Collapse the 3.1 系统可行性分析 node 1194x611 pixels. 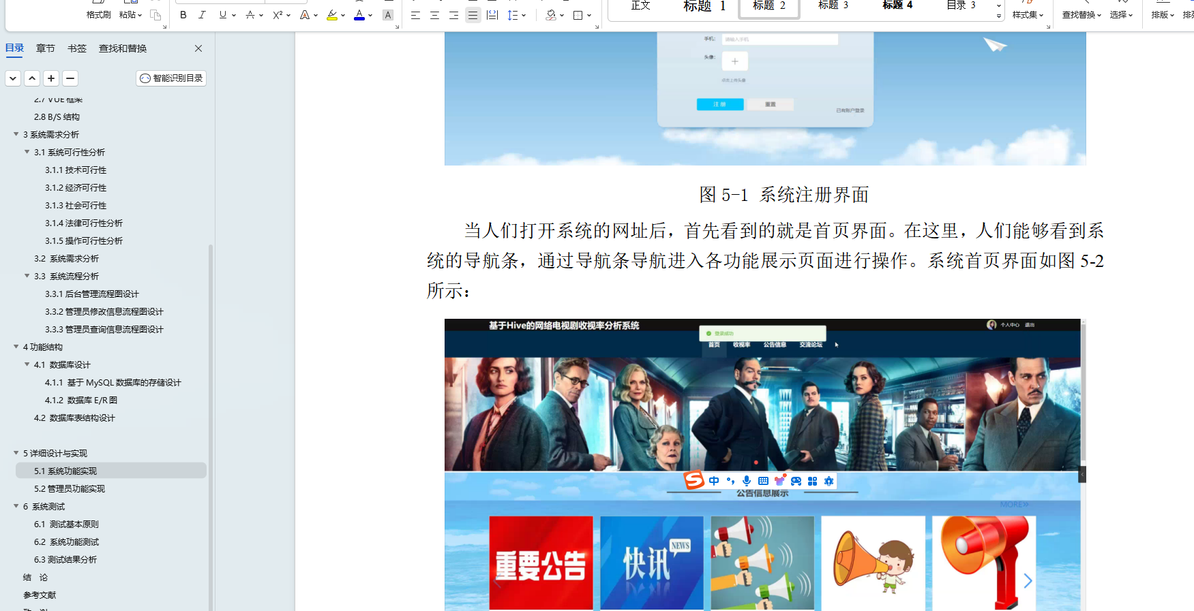tap(27, 152)
